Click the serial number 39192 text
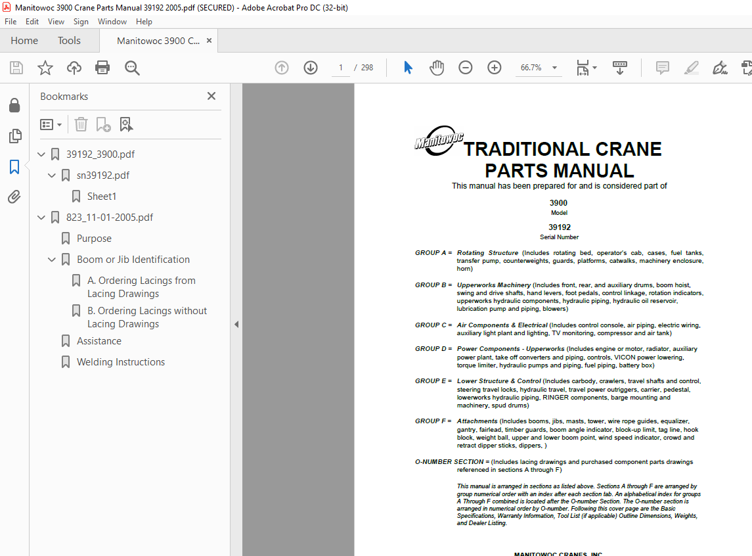The width and height of the screenshot is (752, 556). click(559, 227)
